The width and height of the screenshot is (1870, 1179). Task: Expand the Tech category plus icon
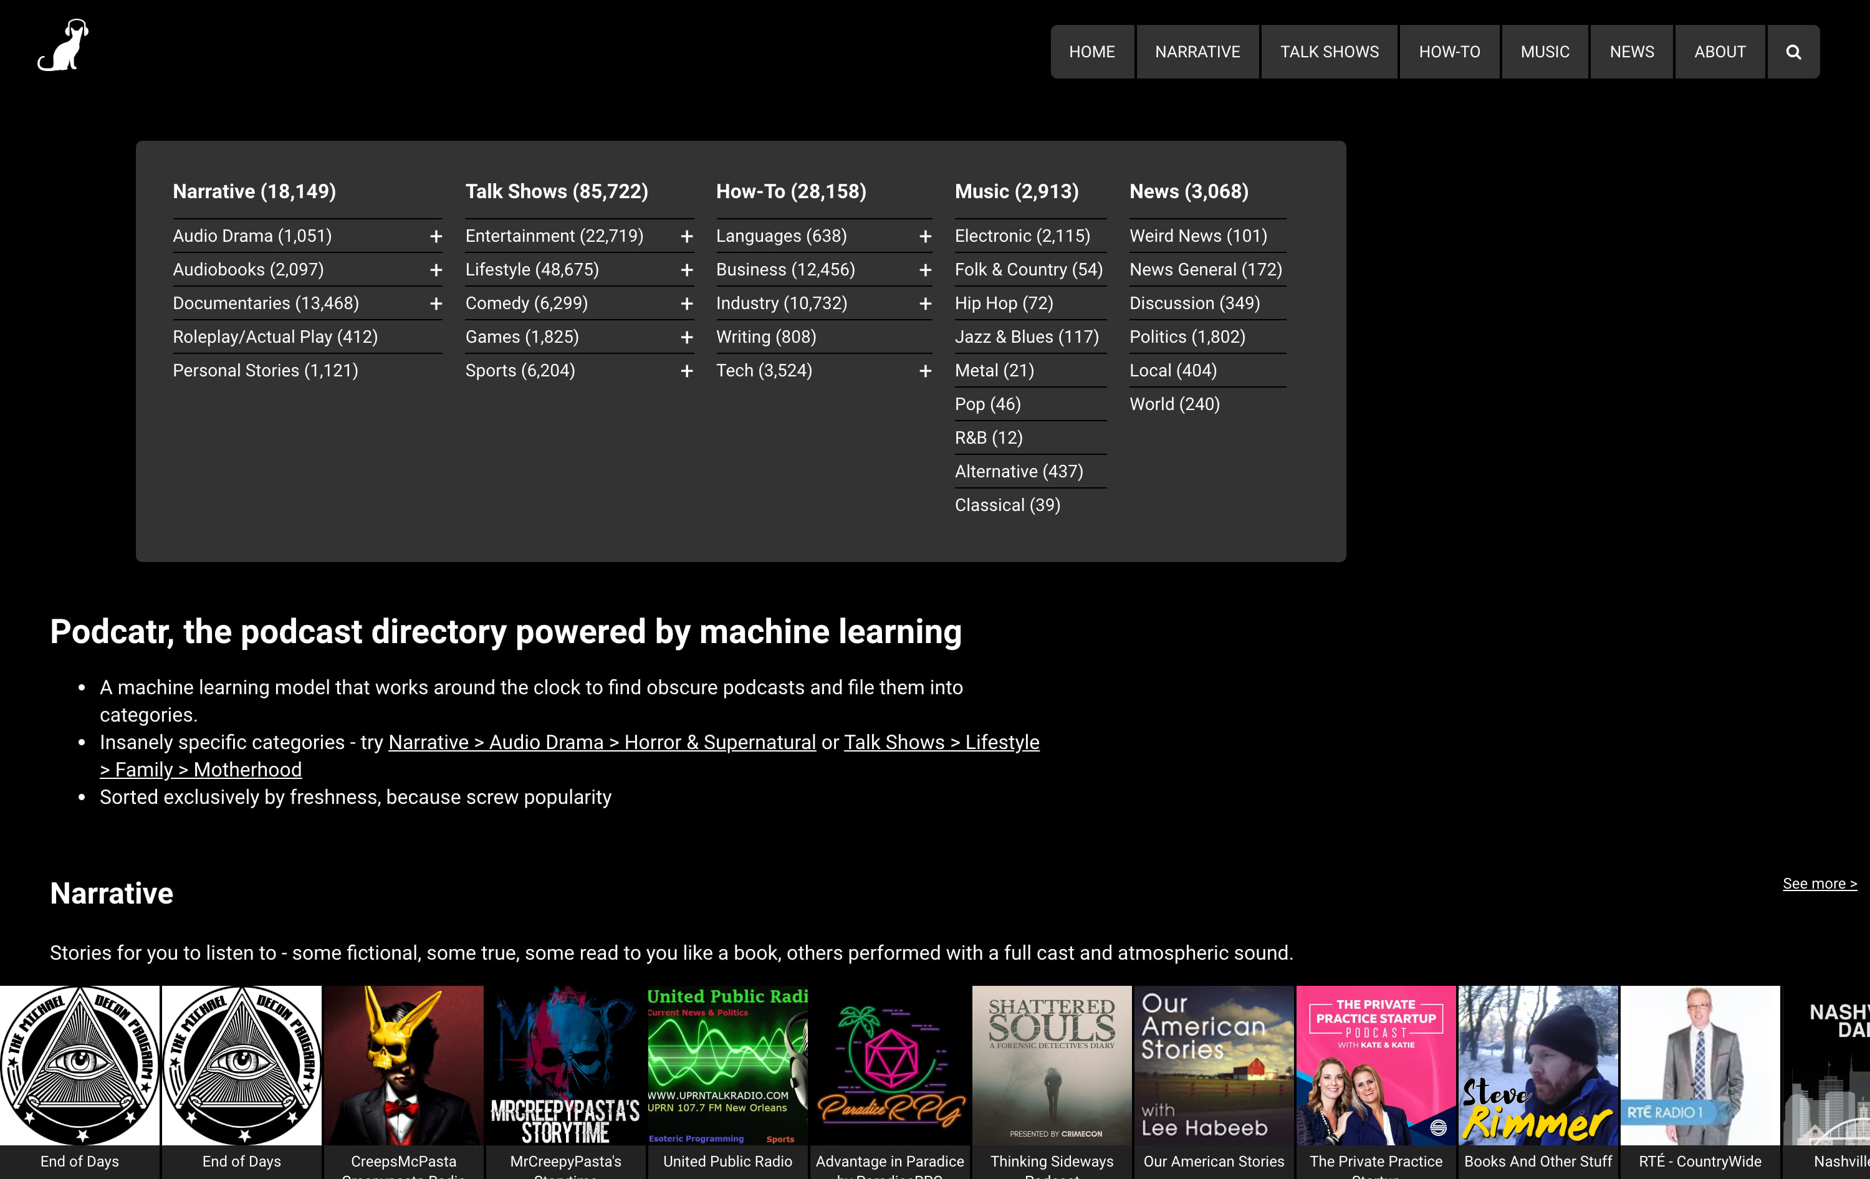(925, 371)
